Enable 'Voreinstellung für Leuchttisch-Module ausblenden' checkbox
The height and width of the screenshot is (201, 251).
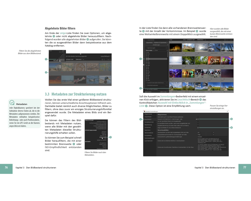pos(198,117)
